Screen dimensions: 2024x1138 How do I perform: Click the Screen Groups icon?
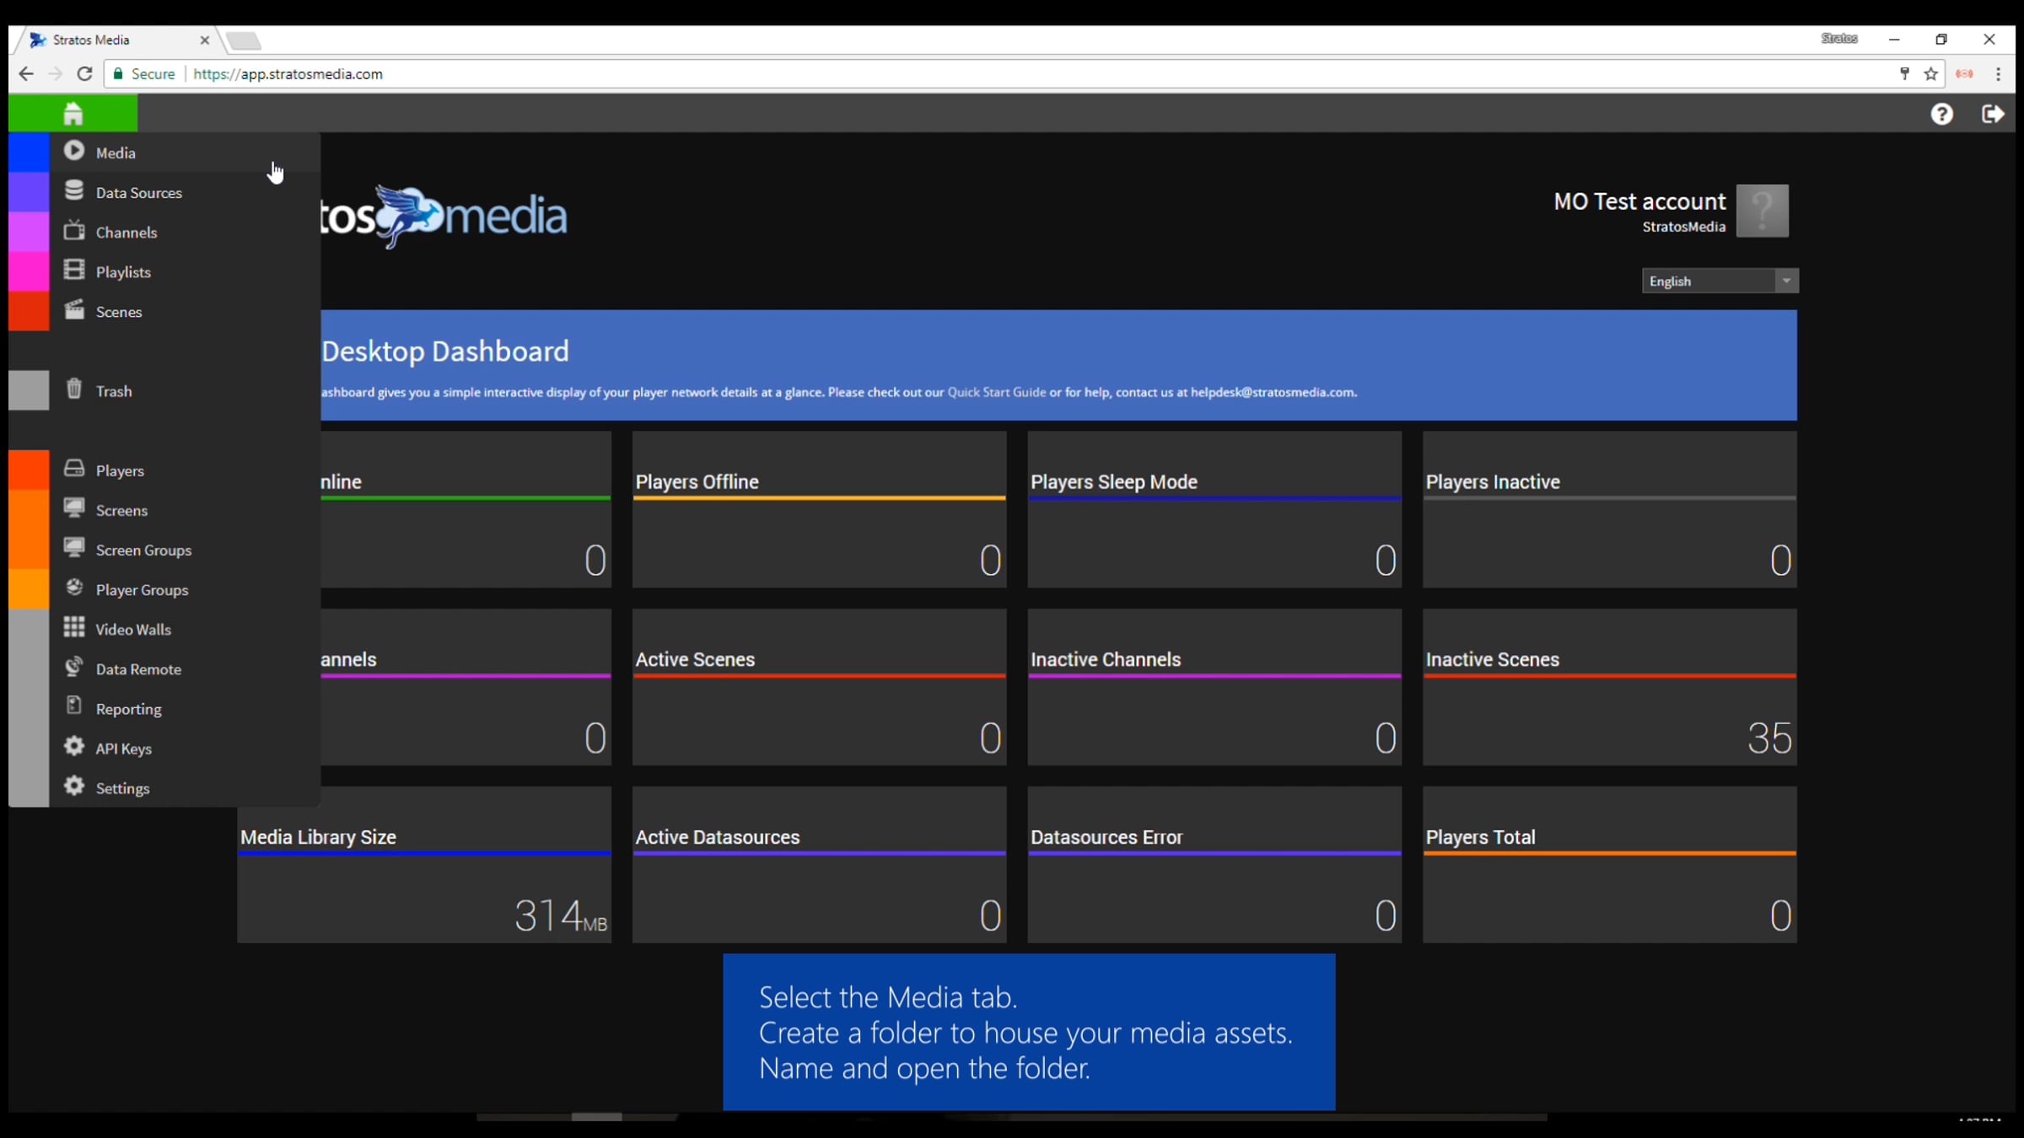[74, 548]
